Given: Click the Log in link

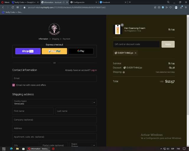Looking at the screenshot, I should tap(94, 70).
